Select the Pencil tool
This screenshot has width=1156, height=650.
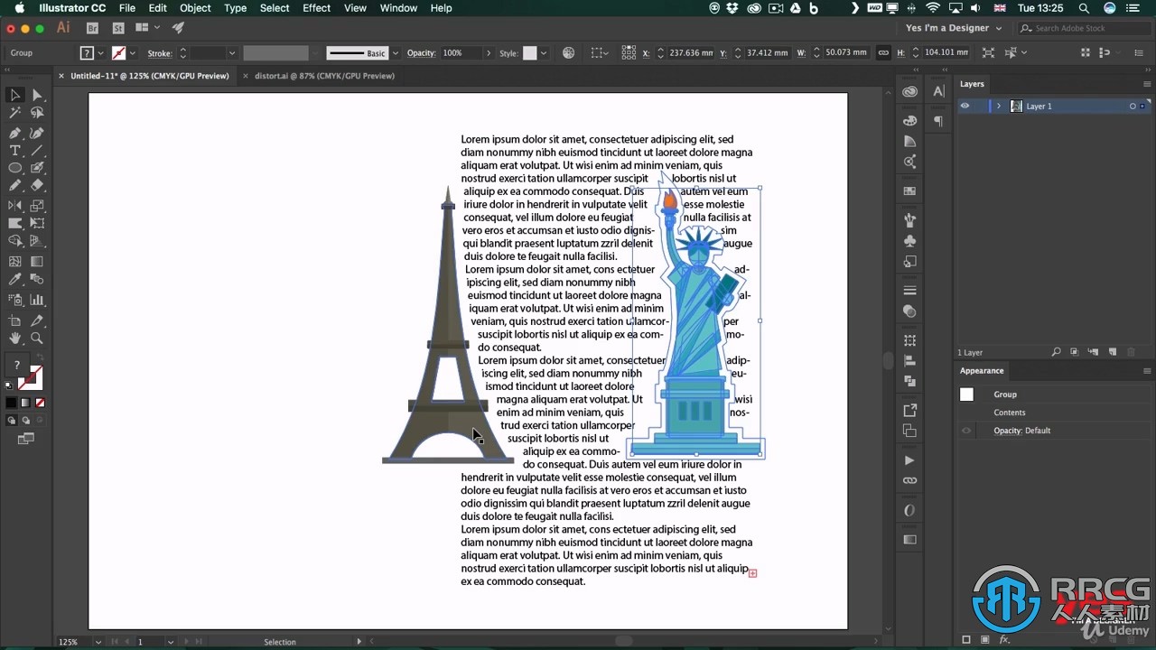click(15, 185)
